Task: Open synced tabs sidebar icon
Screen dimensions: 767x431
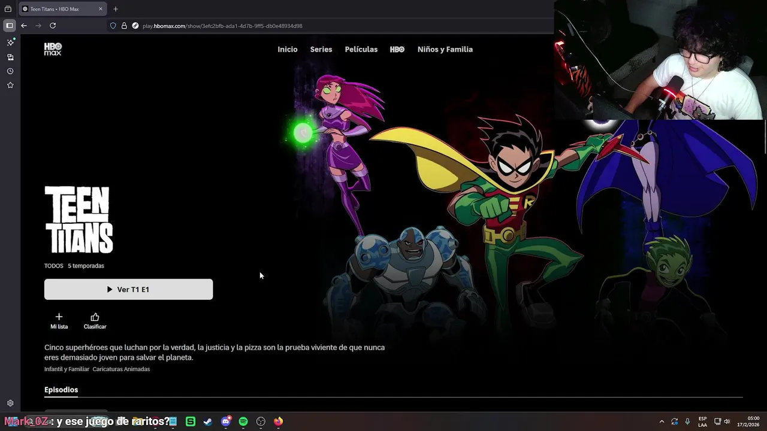Action: 10,57
